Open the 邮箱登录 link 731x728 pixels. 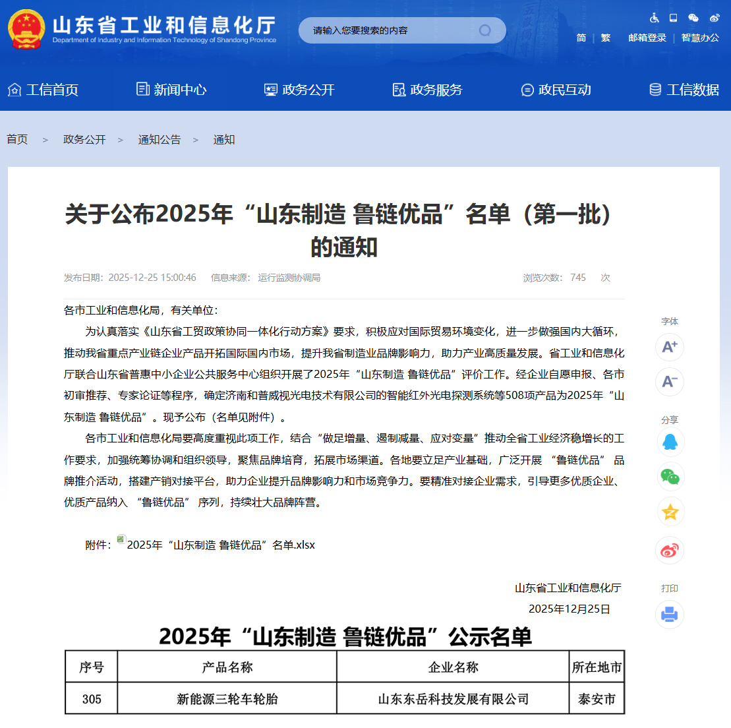tap(647, 38)
